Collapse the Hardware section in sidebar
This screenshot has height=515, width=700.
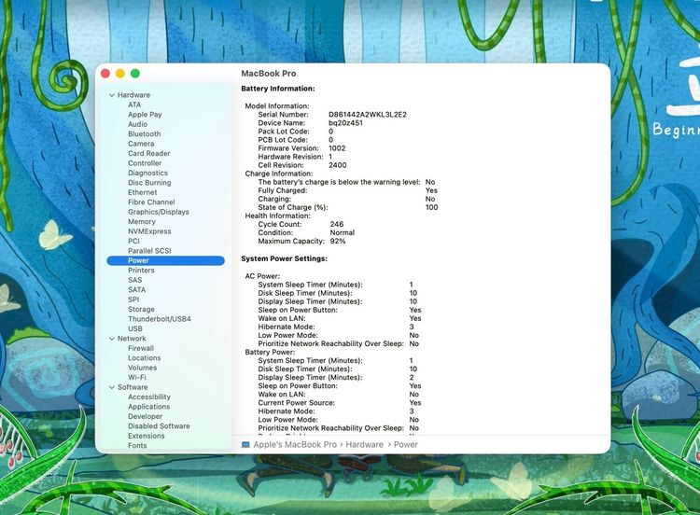(x=112, y=95)
